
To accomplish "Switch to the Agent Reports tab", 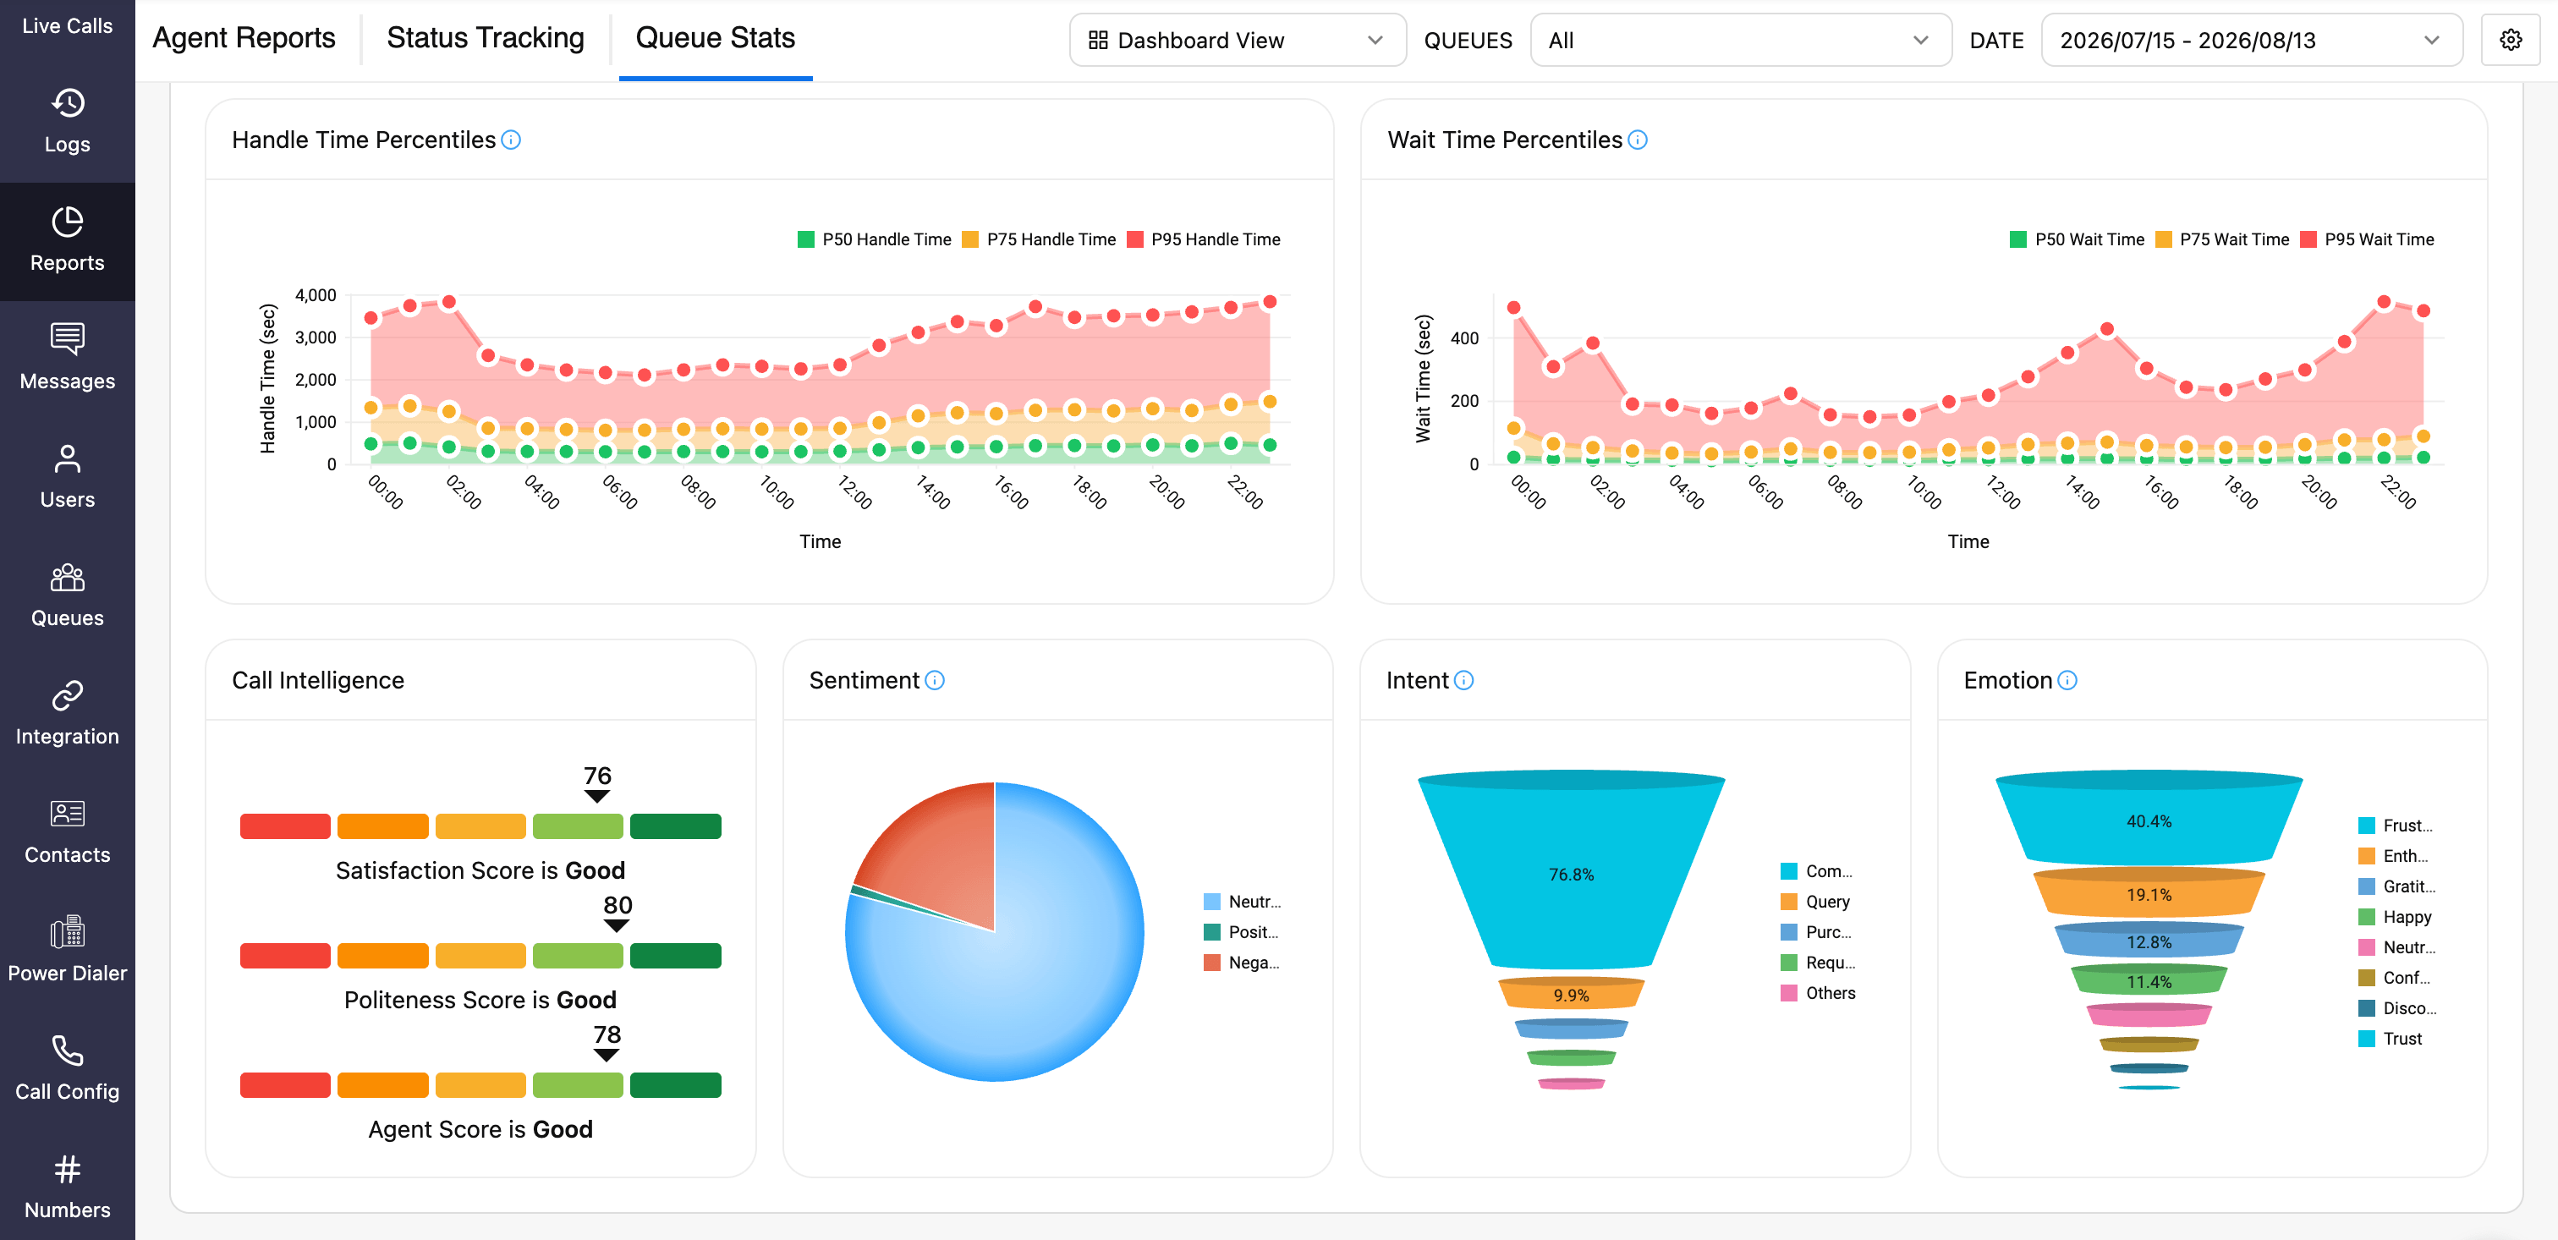I will tap(244, 38).
